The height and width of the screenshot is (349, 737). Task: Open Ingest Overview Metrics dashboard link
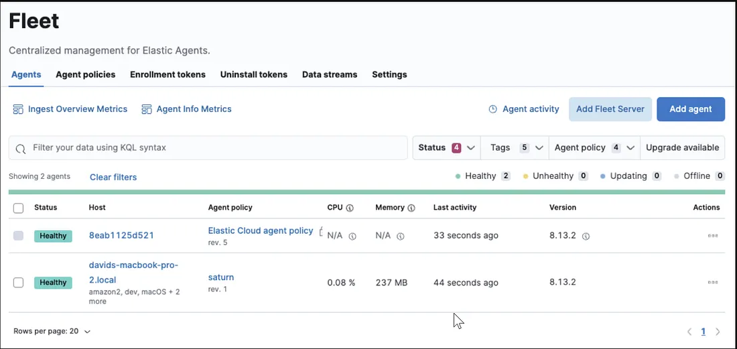pyautogui.click(x=78, y=109)
